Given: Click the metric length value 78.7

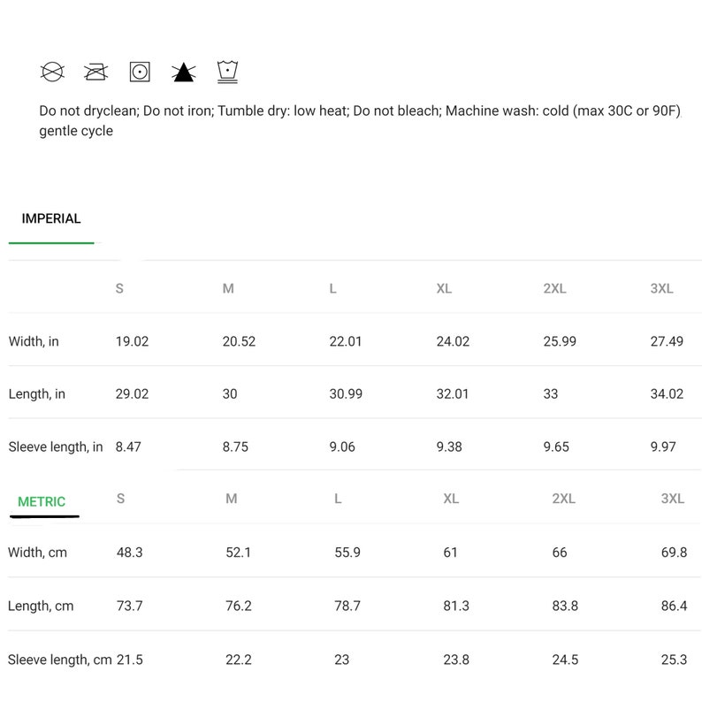Looking at the screenshot, I should [347, 606].
